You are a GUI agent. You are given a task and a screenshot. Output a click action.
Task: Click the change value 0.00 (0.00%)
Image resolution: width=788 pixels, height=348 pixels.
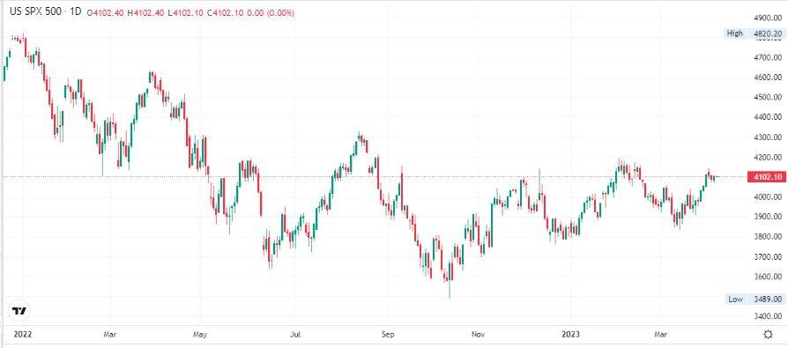[270, 13]
